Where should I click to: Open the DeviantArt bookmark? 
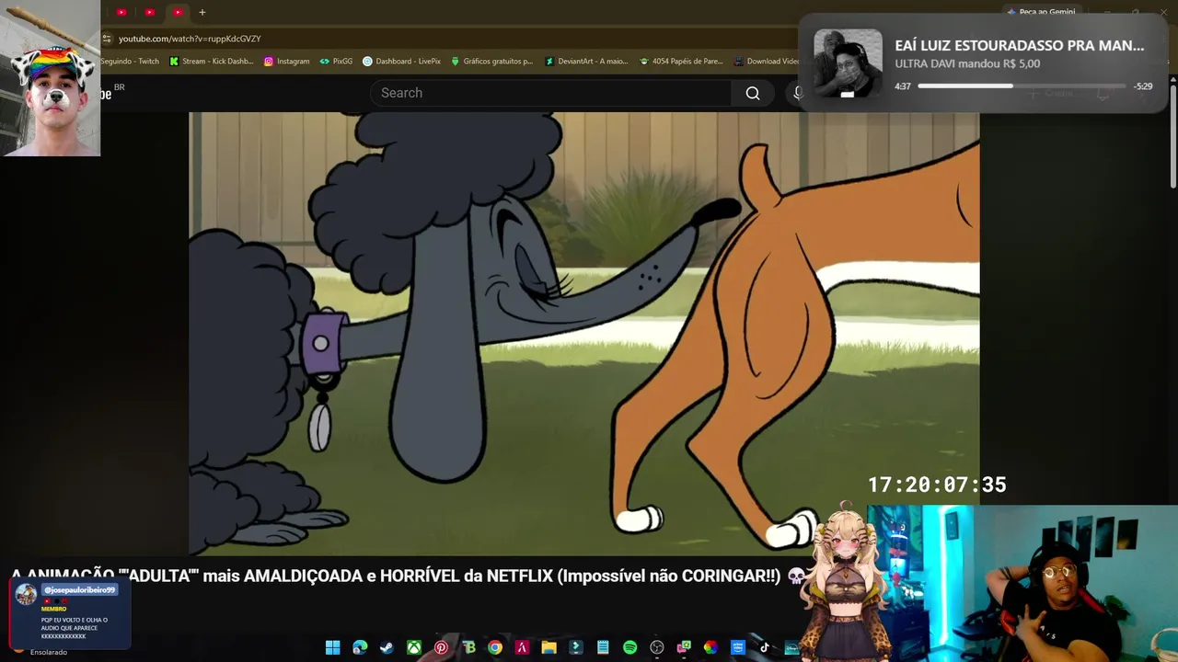point(585,62)
